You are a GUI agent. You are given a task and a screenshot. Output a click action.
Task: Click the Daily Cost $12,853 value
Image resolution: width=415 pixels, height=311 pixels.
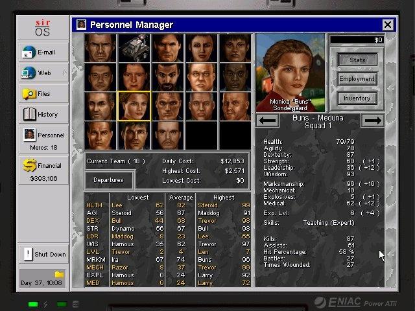[232, 161]
